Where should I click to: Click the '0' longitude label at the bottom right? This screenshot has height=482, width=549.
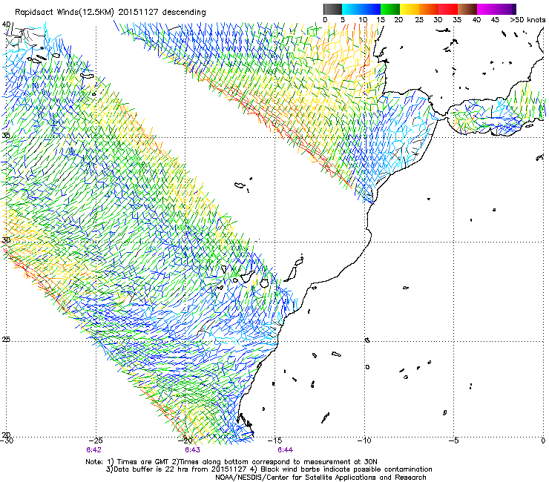point(543,440)
